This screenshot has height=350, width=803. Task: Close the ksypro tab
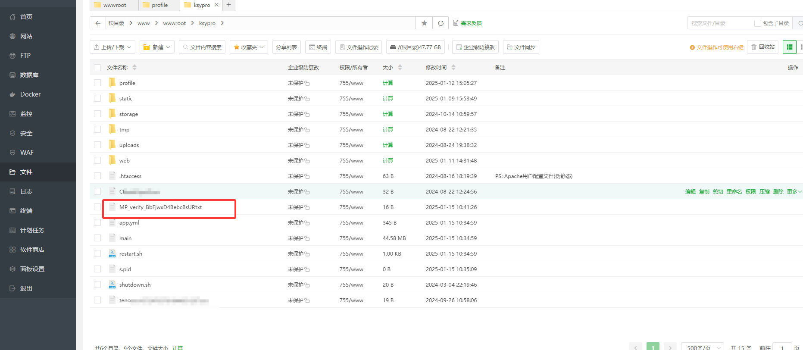coord(216,5)
